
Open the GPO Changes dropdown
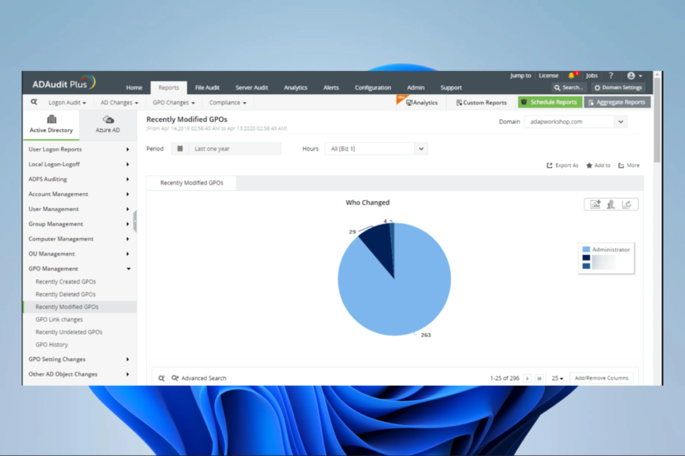[173, 103]
